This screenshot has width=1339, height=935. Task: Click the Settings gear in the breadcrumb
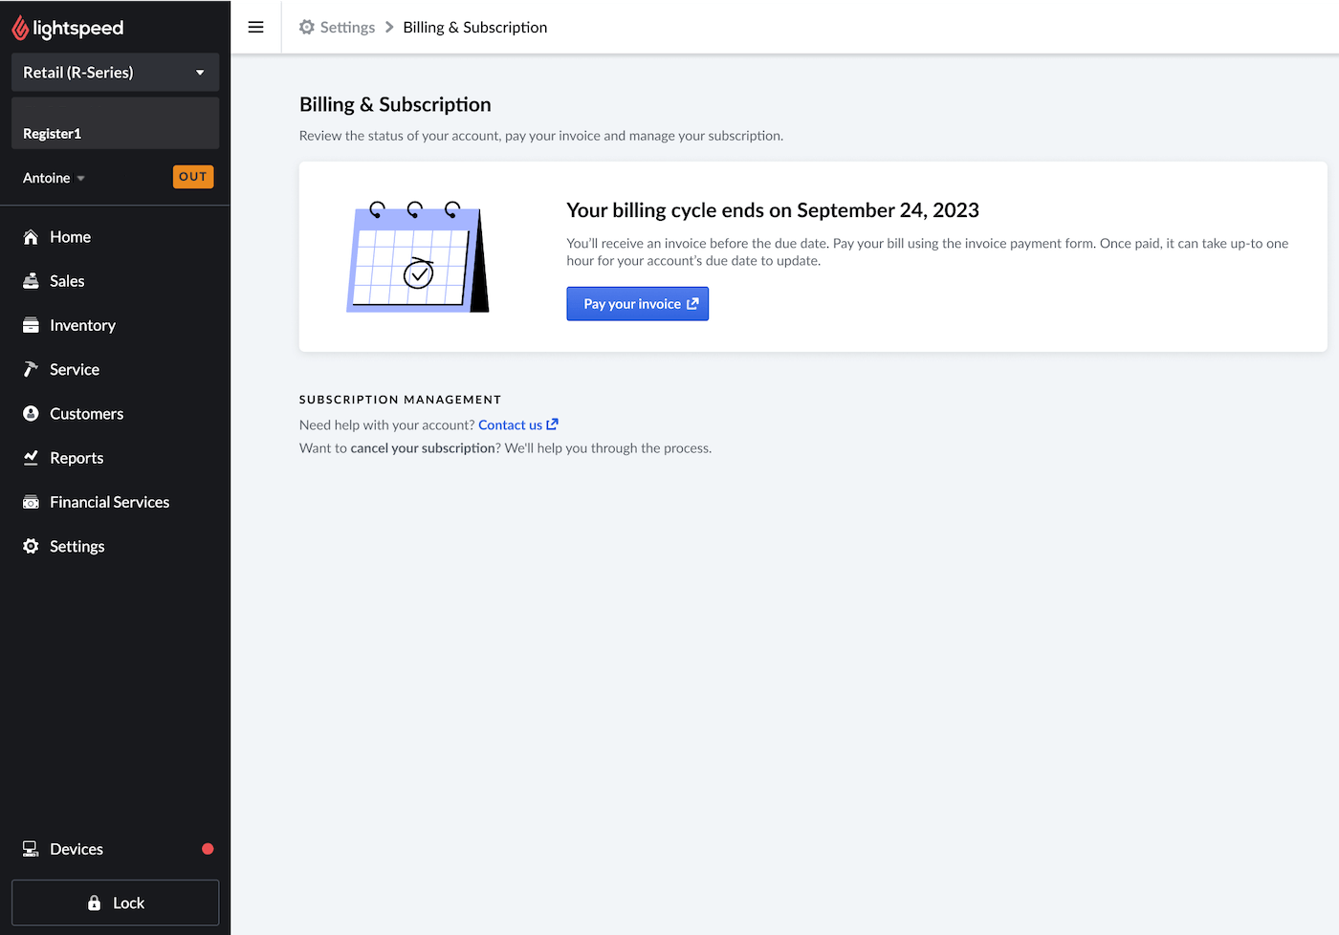pos(306,27)
